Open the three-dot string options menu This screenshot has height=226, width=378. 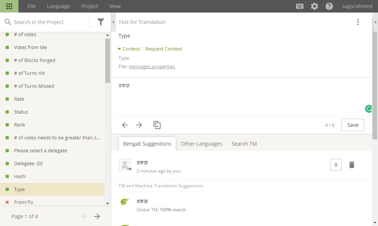click(x=358, y=22)
